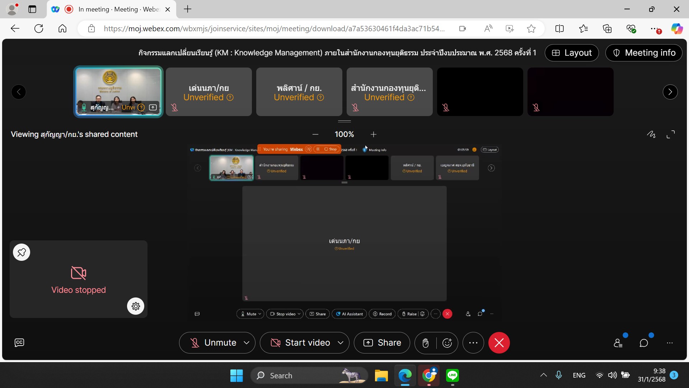Image resolution: width=689 pixels, height=388 pixels.
Task: Zoom in shared content with plus
Action: coord(374,134)
